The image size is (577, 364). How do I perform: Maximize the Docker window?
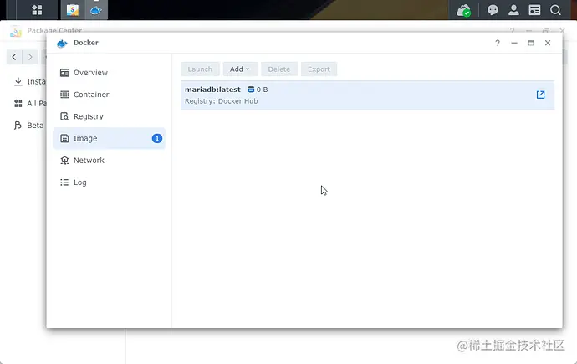pyautogui.click(x=531, y=43)
